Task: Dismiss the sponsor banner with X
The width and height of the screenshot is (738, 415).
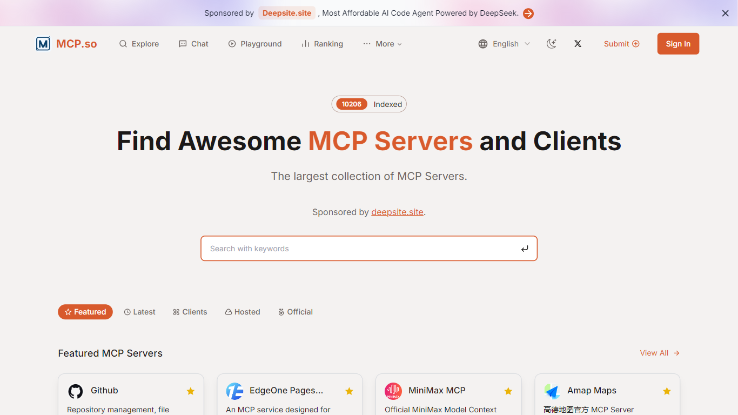Action: (726, 14)
